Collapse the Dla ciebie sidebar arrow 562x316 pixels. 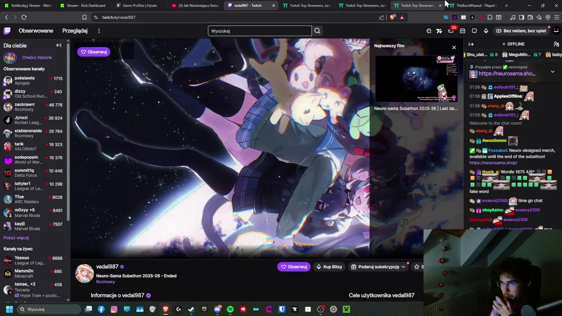pyautogui.click(x=58, y=45)
